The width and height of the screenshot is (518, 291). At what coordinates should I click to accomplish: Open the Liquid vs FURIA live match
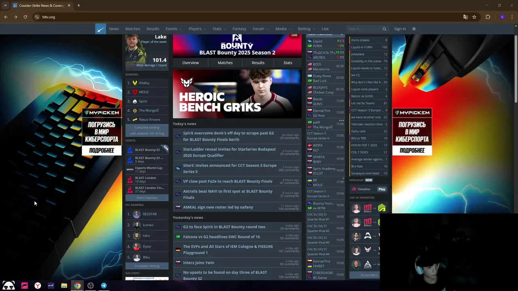(325, 43)
